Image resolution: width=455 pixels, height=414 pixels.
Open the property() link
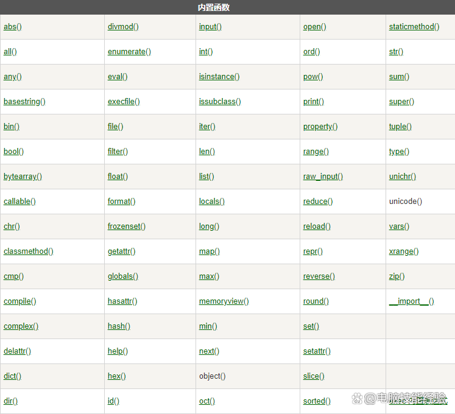(x=320, y=127)
